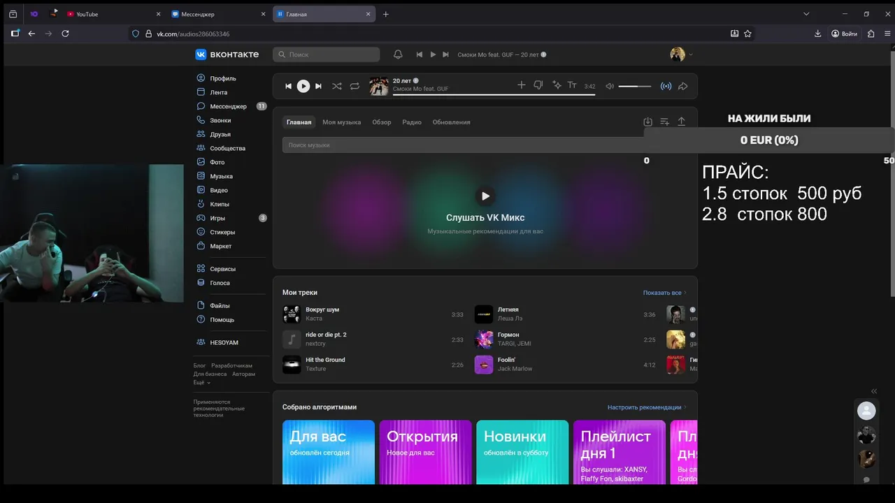Select the Мессенджер browser tab
Screen dimensions: 895x503
click(218, 14)
